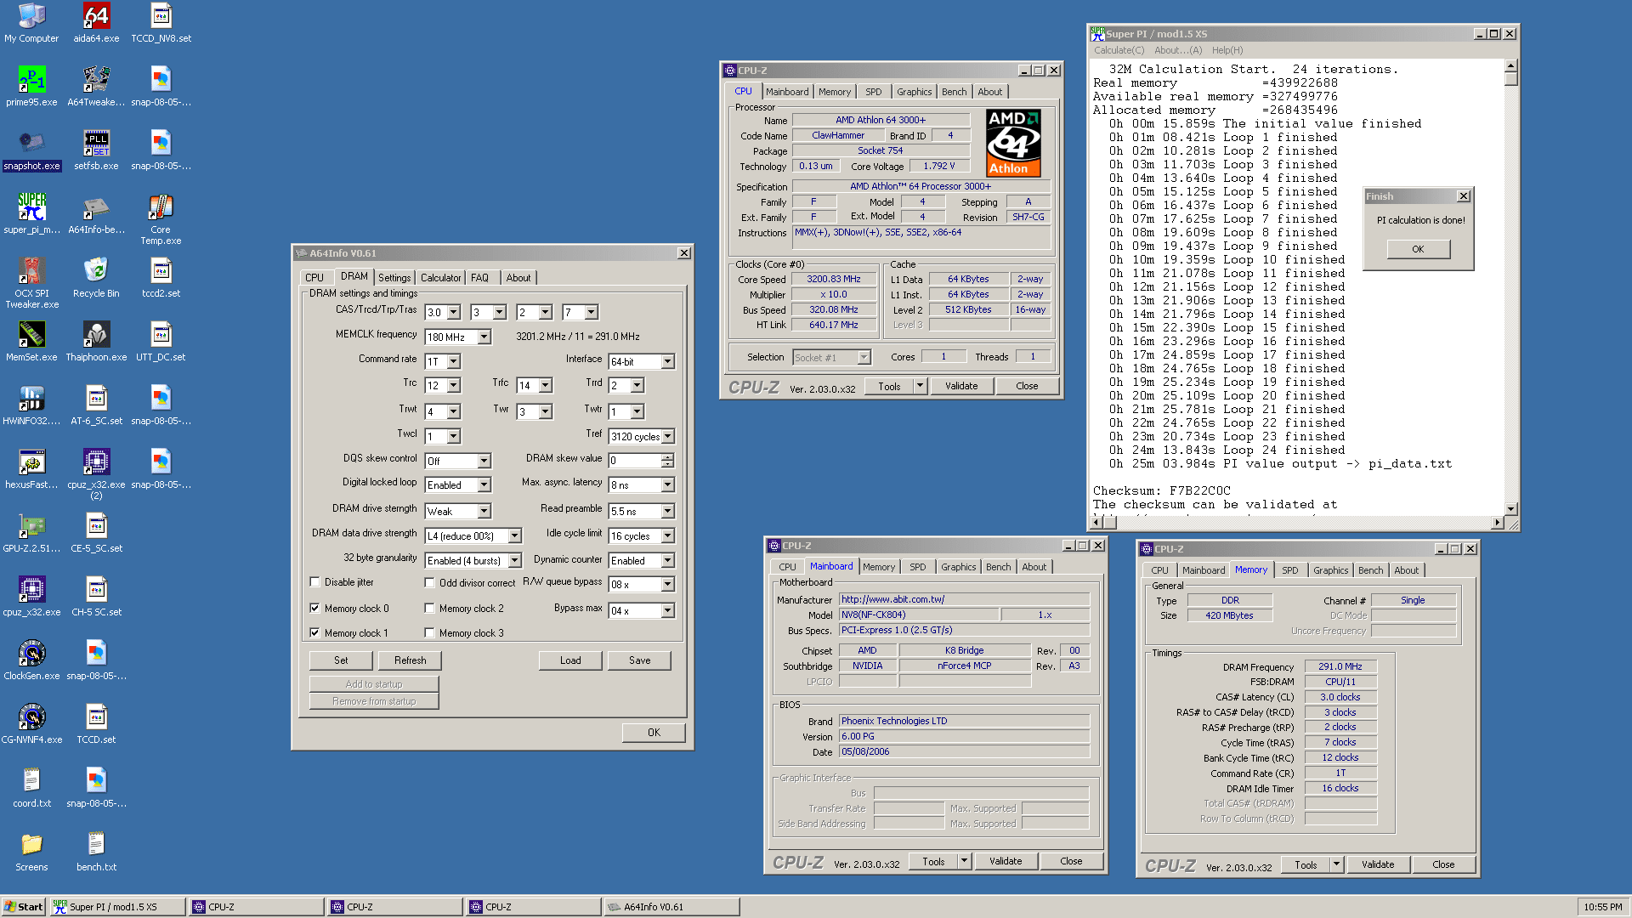The width and height of the screenshot is (1632, 918).
Task: Open the setfsb.exe desktop icon
Action: click(96, 150)
